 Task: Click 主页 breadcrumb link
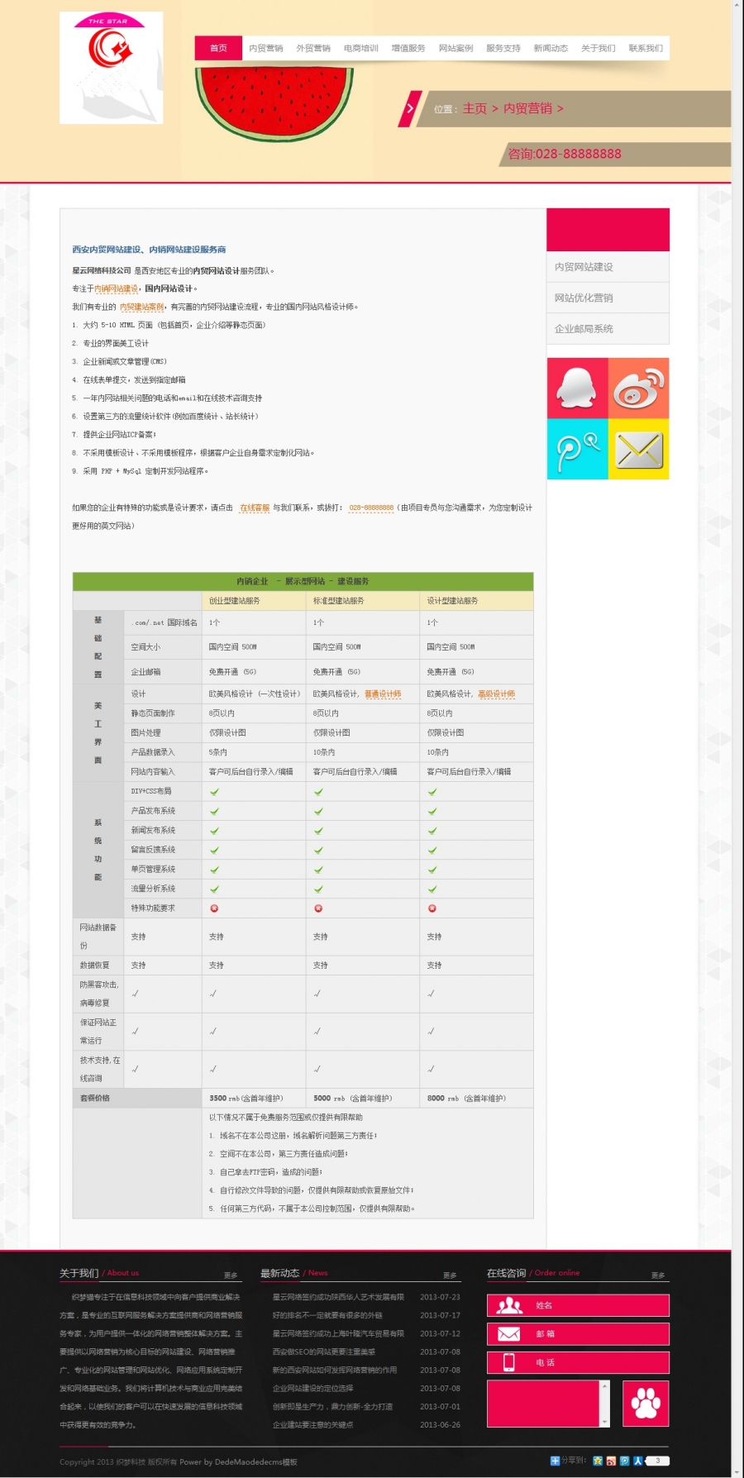coord(475,108)
